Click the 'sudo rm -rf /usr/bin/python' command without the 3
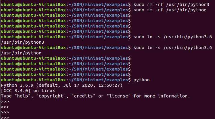Viewport: 215px width, 119px height. click(170, 10)
